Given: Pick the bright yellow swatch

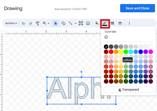Looking at the screenshot, I should coord(121,52).
